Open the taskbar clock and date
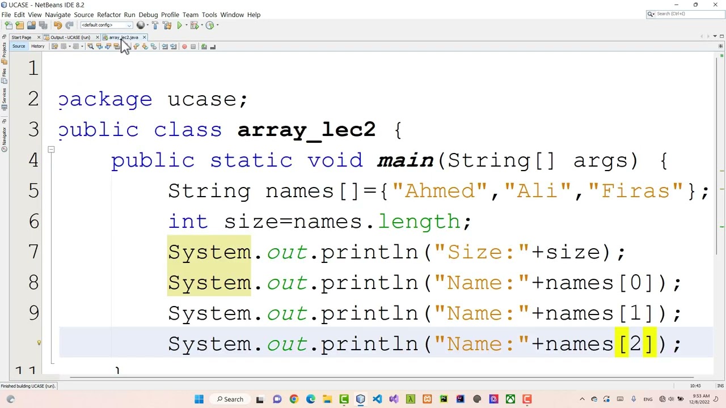726x408 pixels. (700, 399)
